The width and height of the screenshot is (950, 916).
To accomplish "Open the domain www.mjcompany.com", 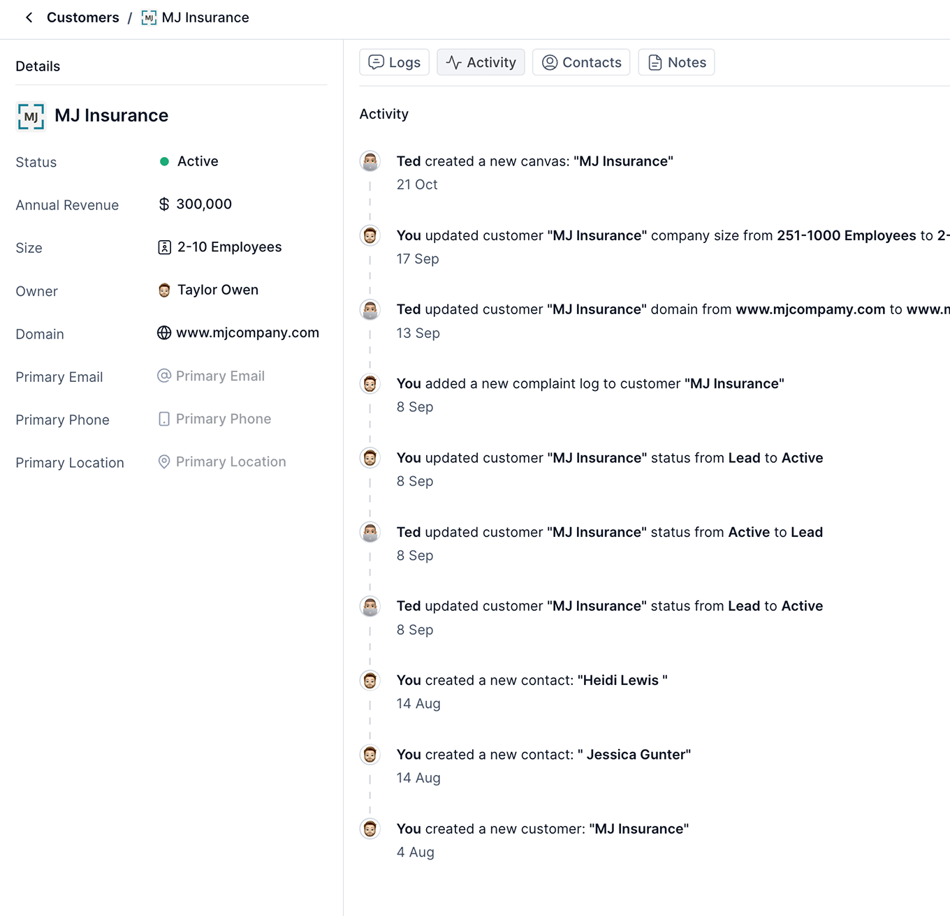I will 248,333.
